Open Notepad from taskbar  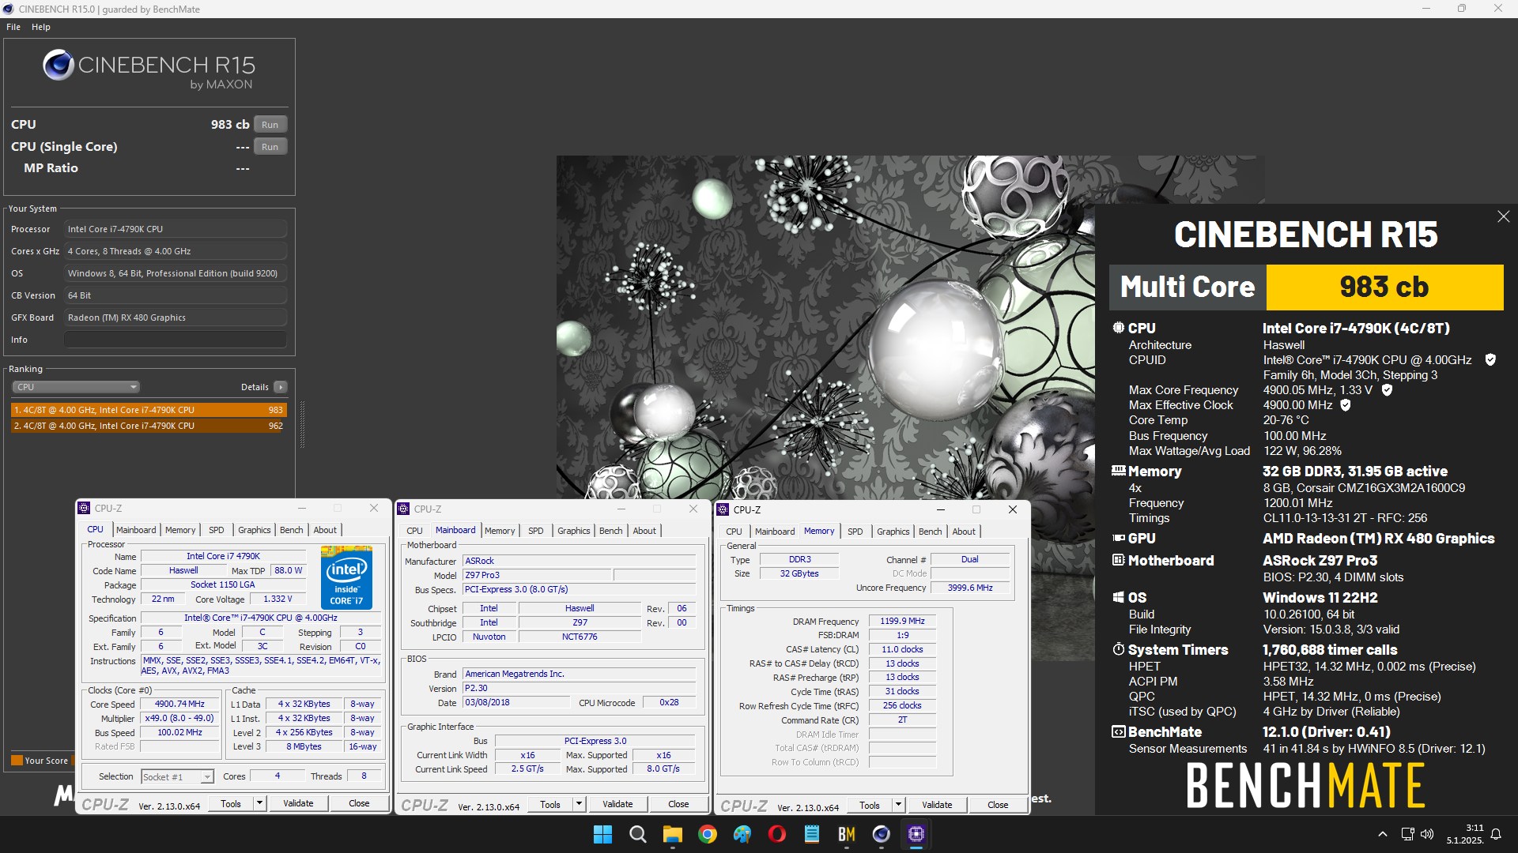click(x=812, y=834)
